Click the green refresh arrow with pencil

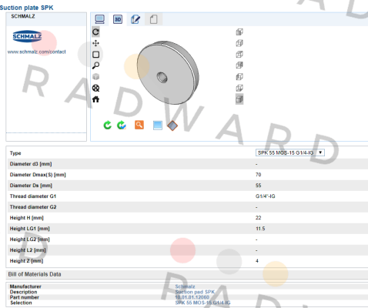coord(122,125)
